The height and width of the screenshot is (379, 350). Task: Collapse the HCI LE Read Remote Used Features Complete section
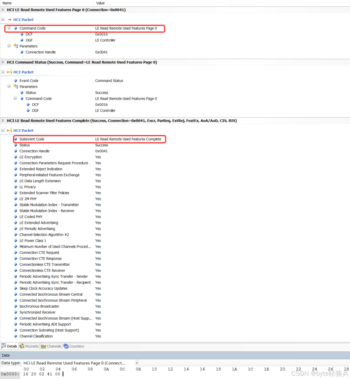point(3,121)
